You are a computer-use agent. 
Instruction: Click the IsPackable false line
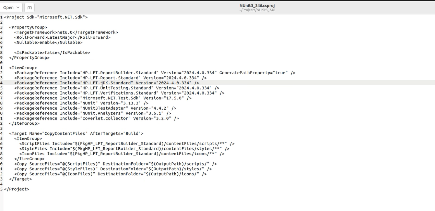[x=52, y=53]
